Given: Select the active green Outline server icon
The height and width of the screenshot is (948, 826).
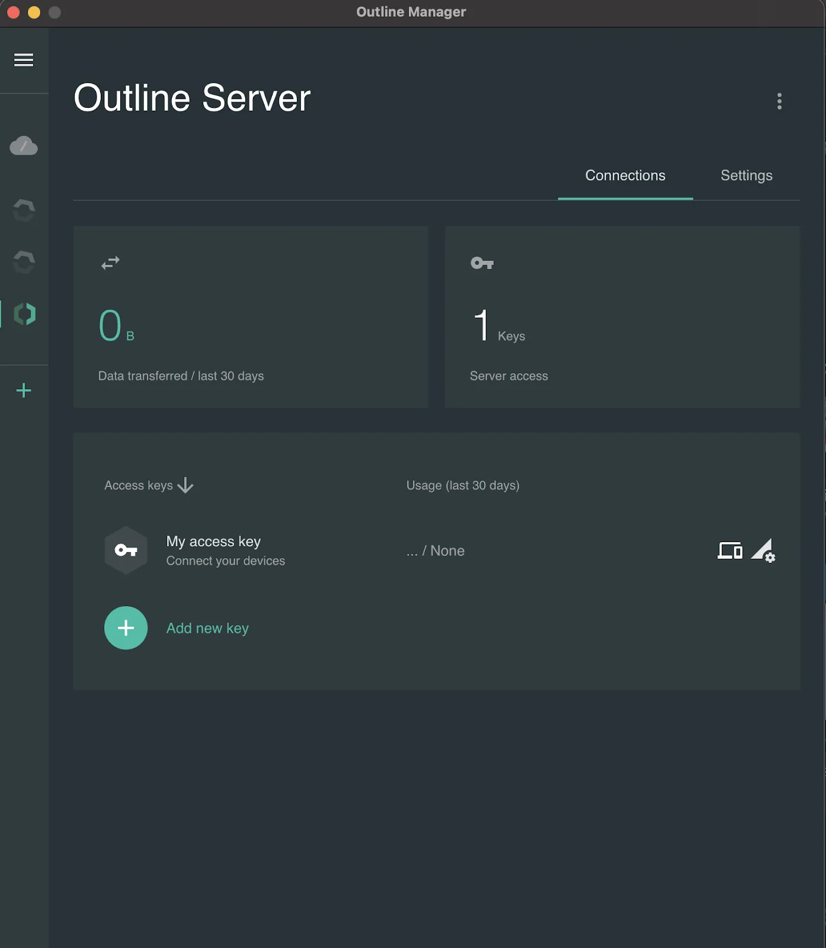Looking at the screenshot, I should point(24,314).
